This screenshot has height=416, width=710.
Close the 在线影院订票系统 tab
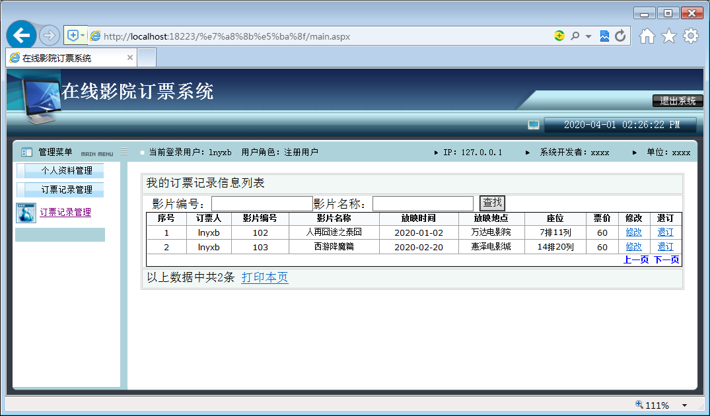click(x=130, y=57)
